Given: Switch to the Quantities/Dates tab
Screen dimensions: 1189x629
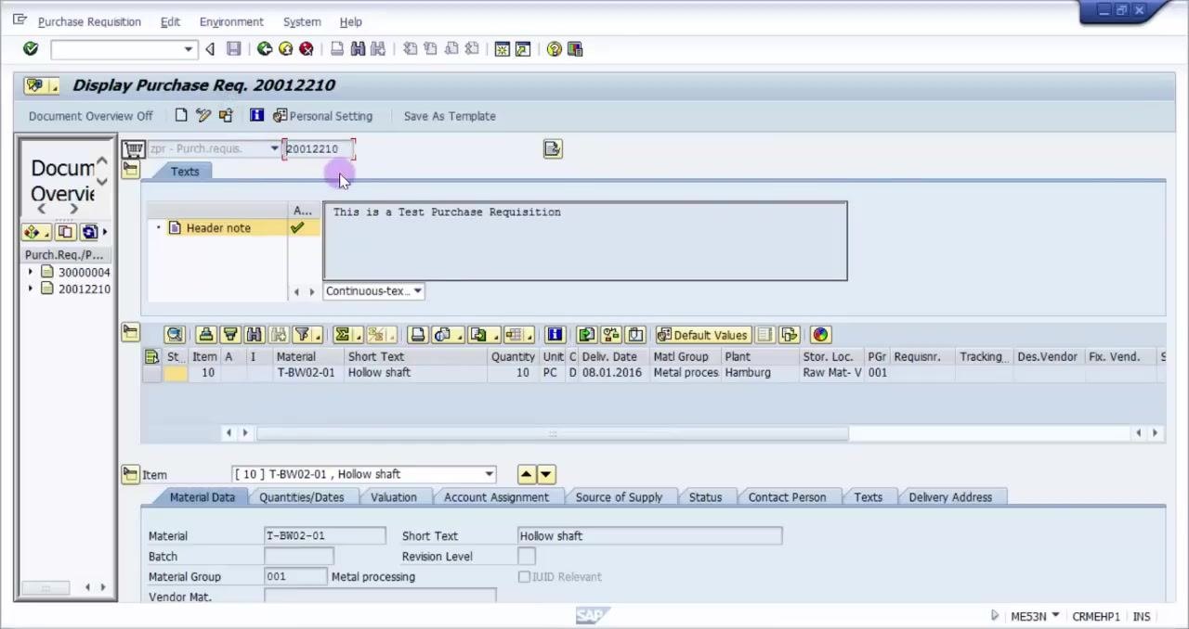Looking at the screenshot, I should (302, 497).
